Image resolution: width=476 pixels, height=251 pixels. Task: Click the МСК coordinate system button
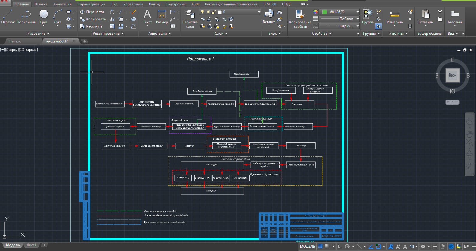tap(452, 102)
